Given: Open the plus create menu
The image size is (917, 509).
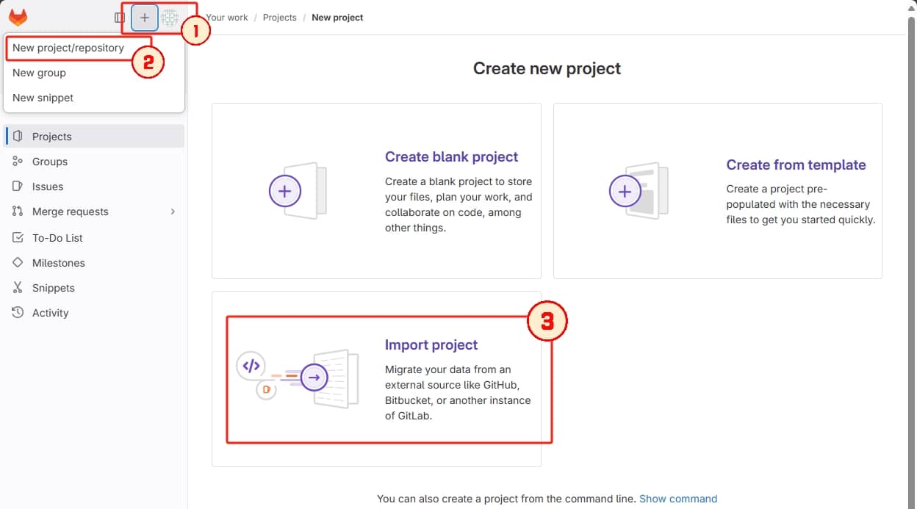Looking at the screenshot, I should coord(144,17).
